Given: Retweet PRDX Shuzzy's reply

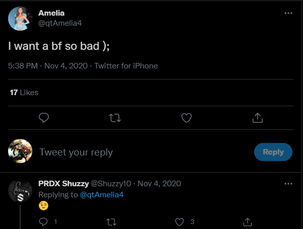Looking at the screenshot, I should point(111,221).
